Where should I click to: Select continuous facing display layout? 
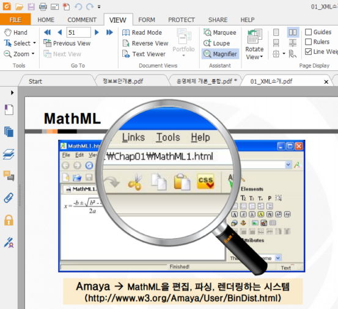293,43
